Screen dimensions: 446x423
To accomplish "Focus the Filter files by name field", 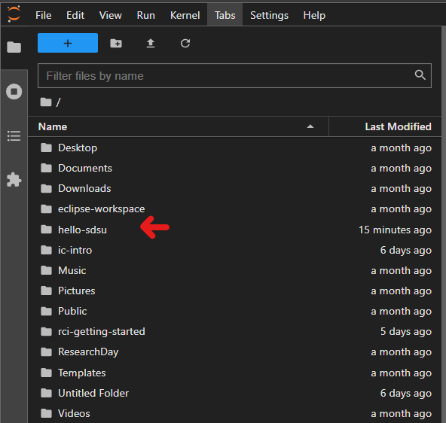I will [x=234, y=75].
